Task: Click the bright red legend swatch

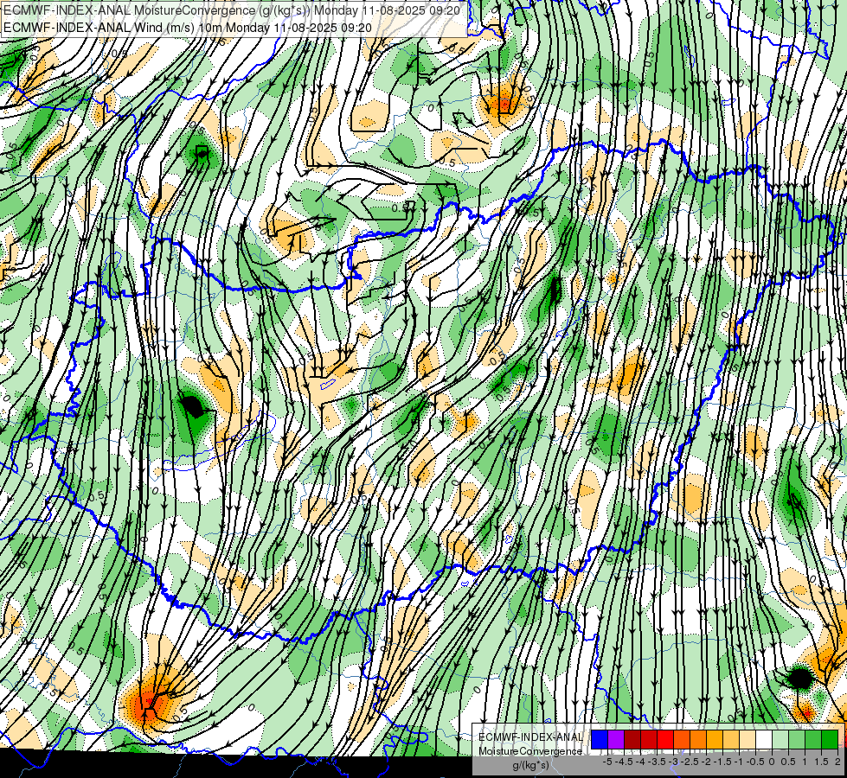Action: pos(665,739)
